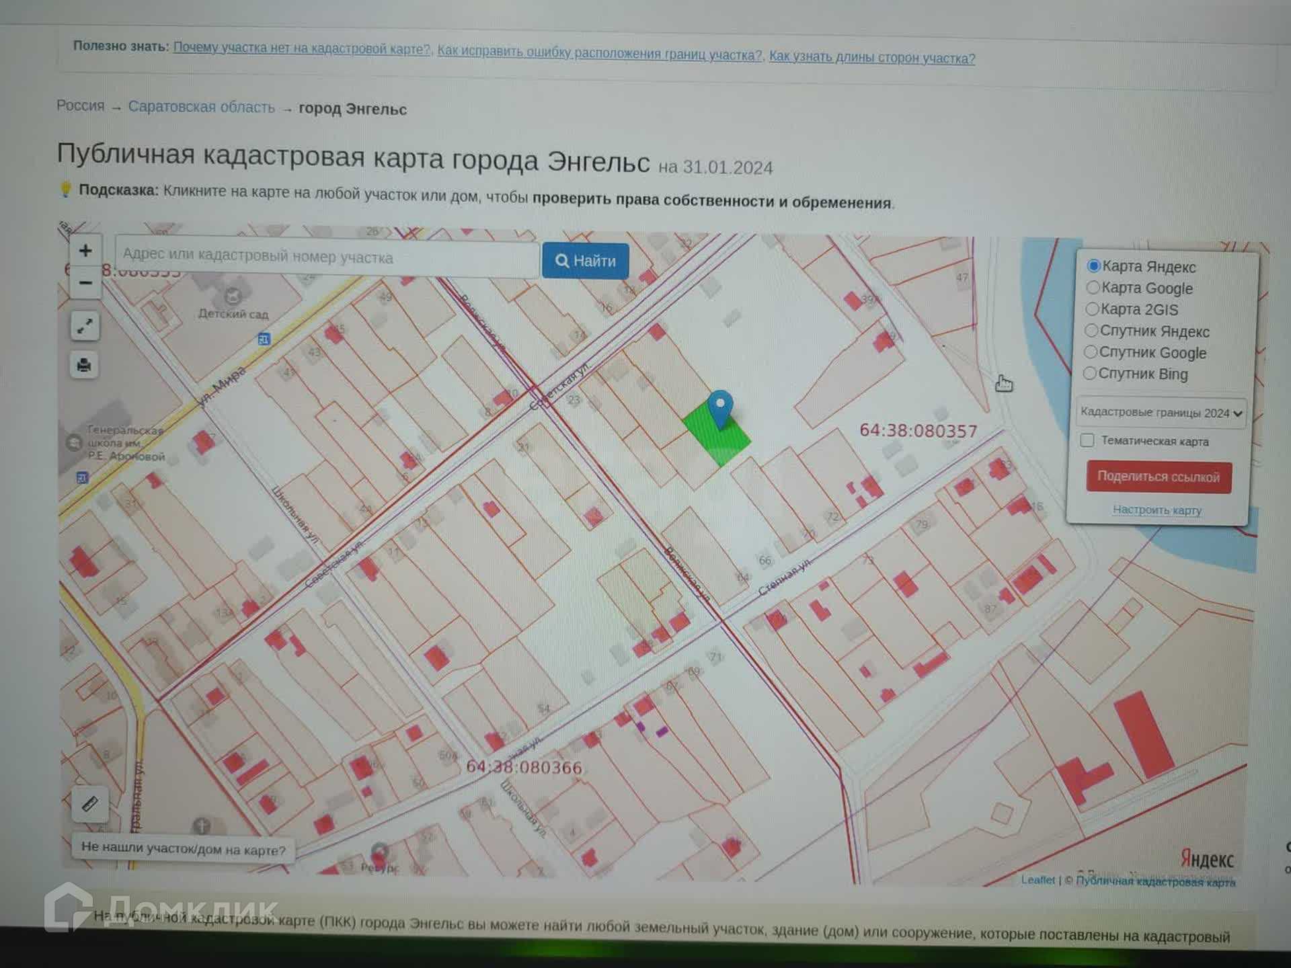
Task: Click the Генеральская школа map icon
Action: 74,442
